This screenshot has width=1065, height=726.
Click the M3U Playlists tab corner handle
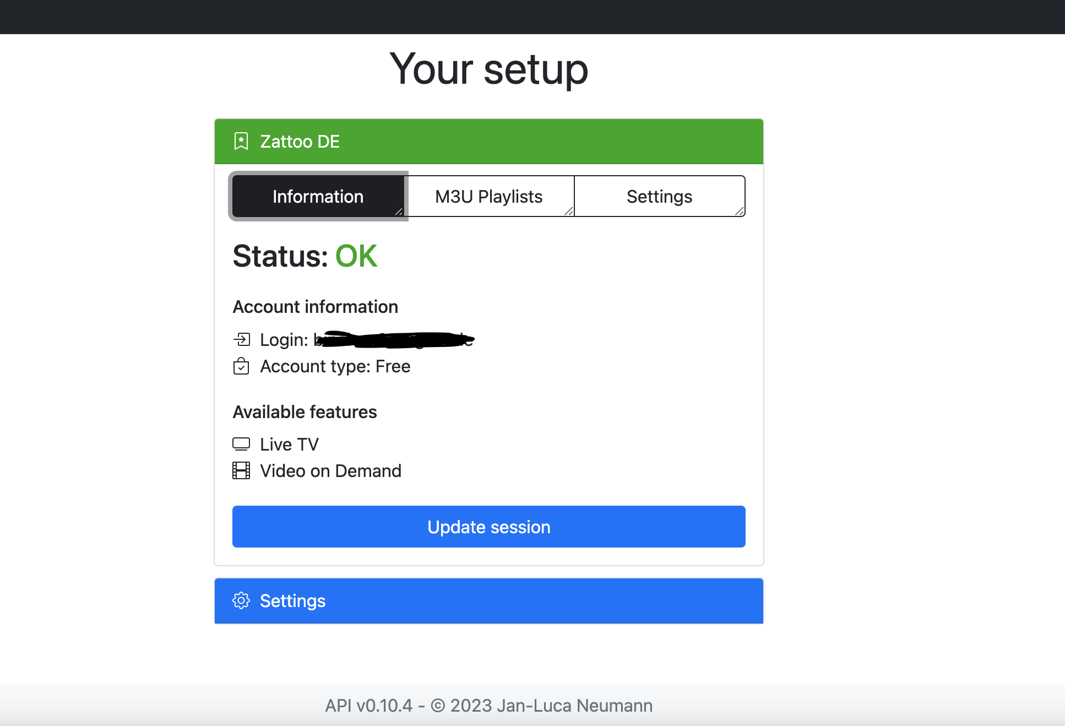click(569, 212)
